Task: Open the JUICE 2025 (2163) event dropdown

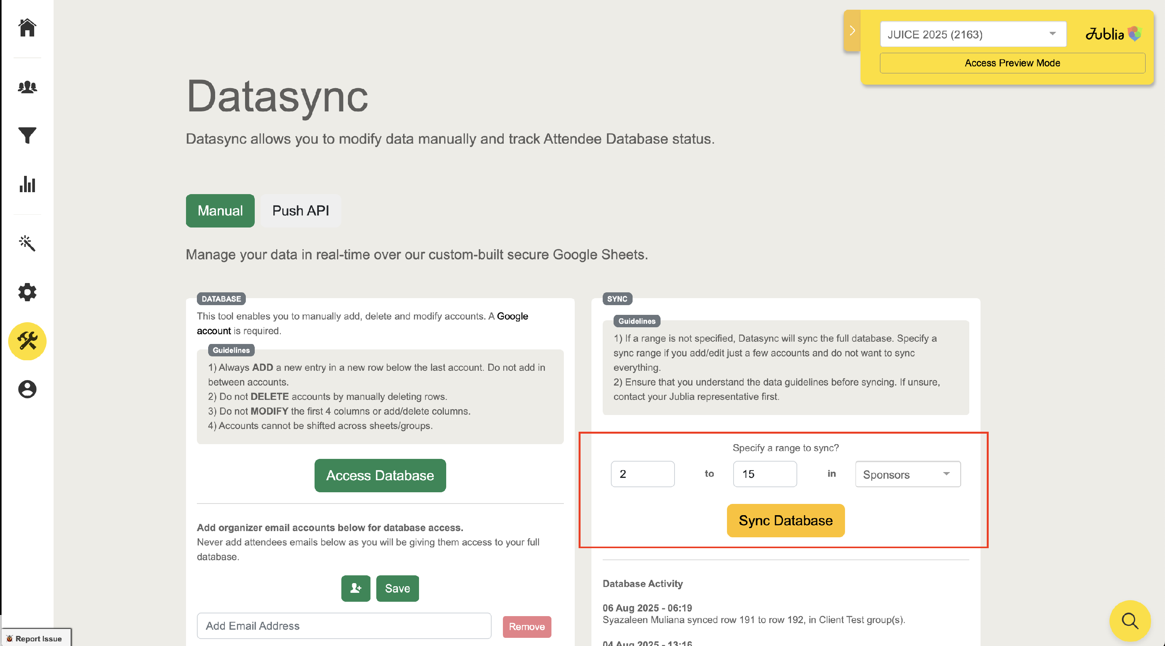Action: (973, 34)
